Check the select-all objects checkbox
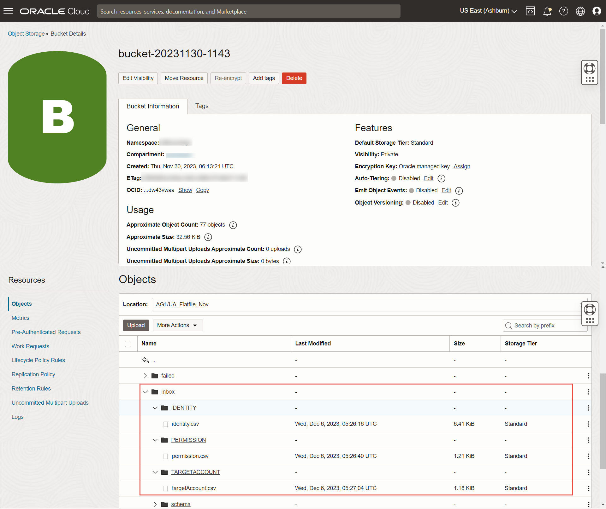This screenshot has height=509, width=606. [128, 344]
